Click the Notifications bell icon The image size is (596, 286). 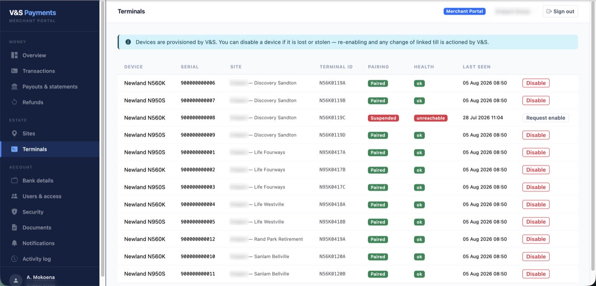point(14,243)
